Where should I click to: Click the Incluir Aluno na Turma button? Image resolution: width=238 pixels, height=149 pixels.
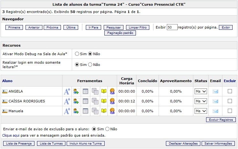86,144
